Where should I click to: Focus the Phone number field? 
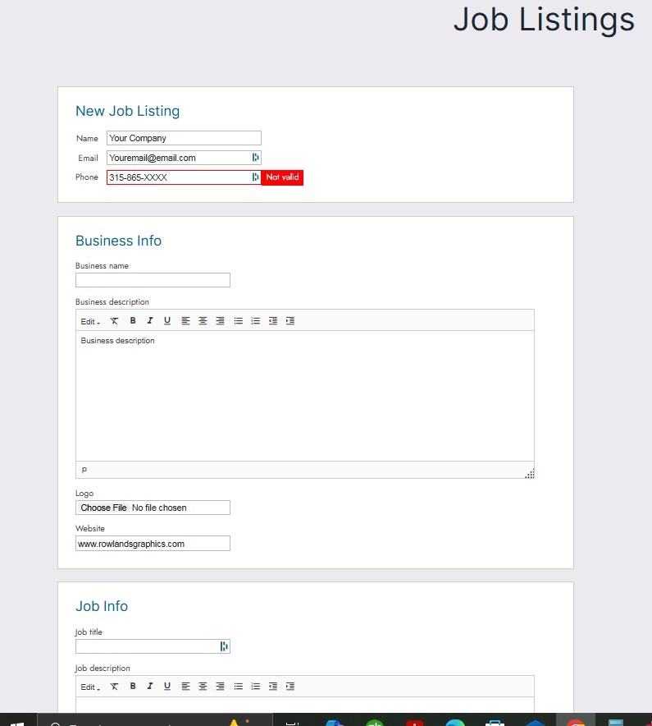pos(179,177)
